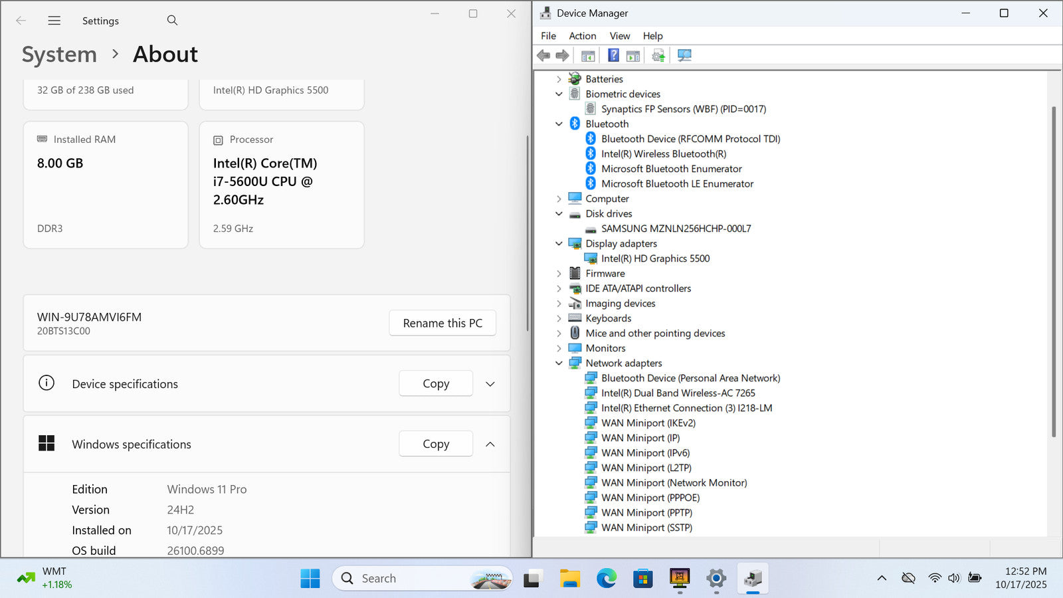Click the Keyboards category icon
Viewport: 1063px width, 598px height.
click(x=575, y=318)
